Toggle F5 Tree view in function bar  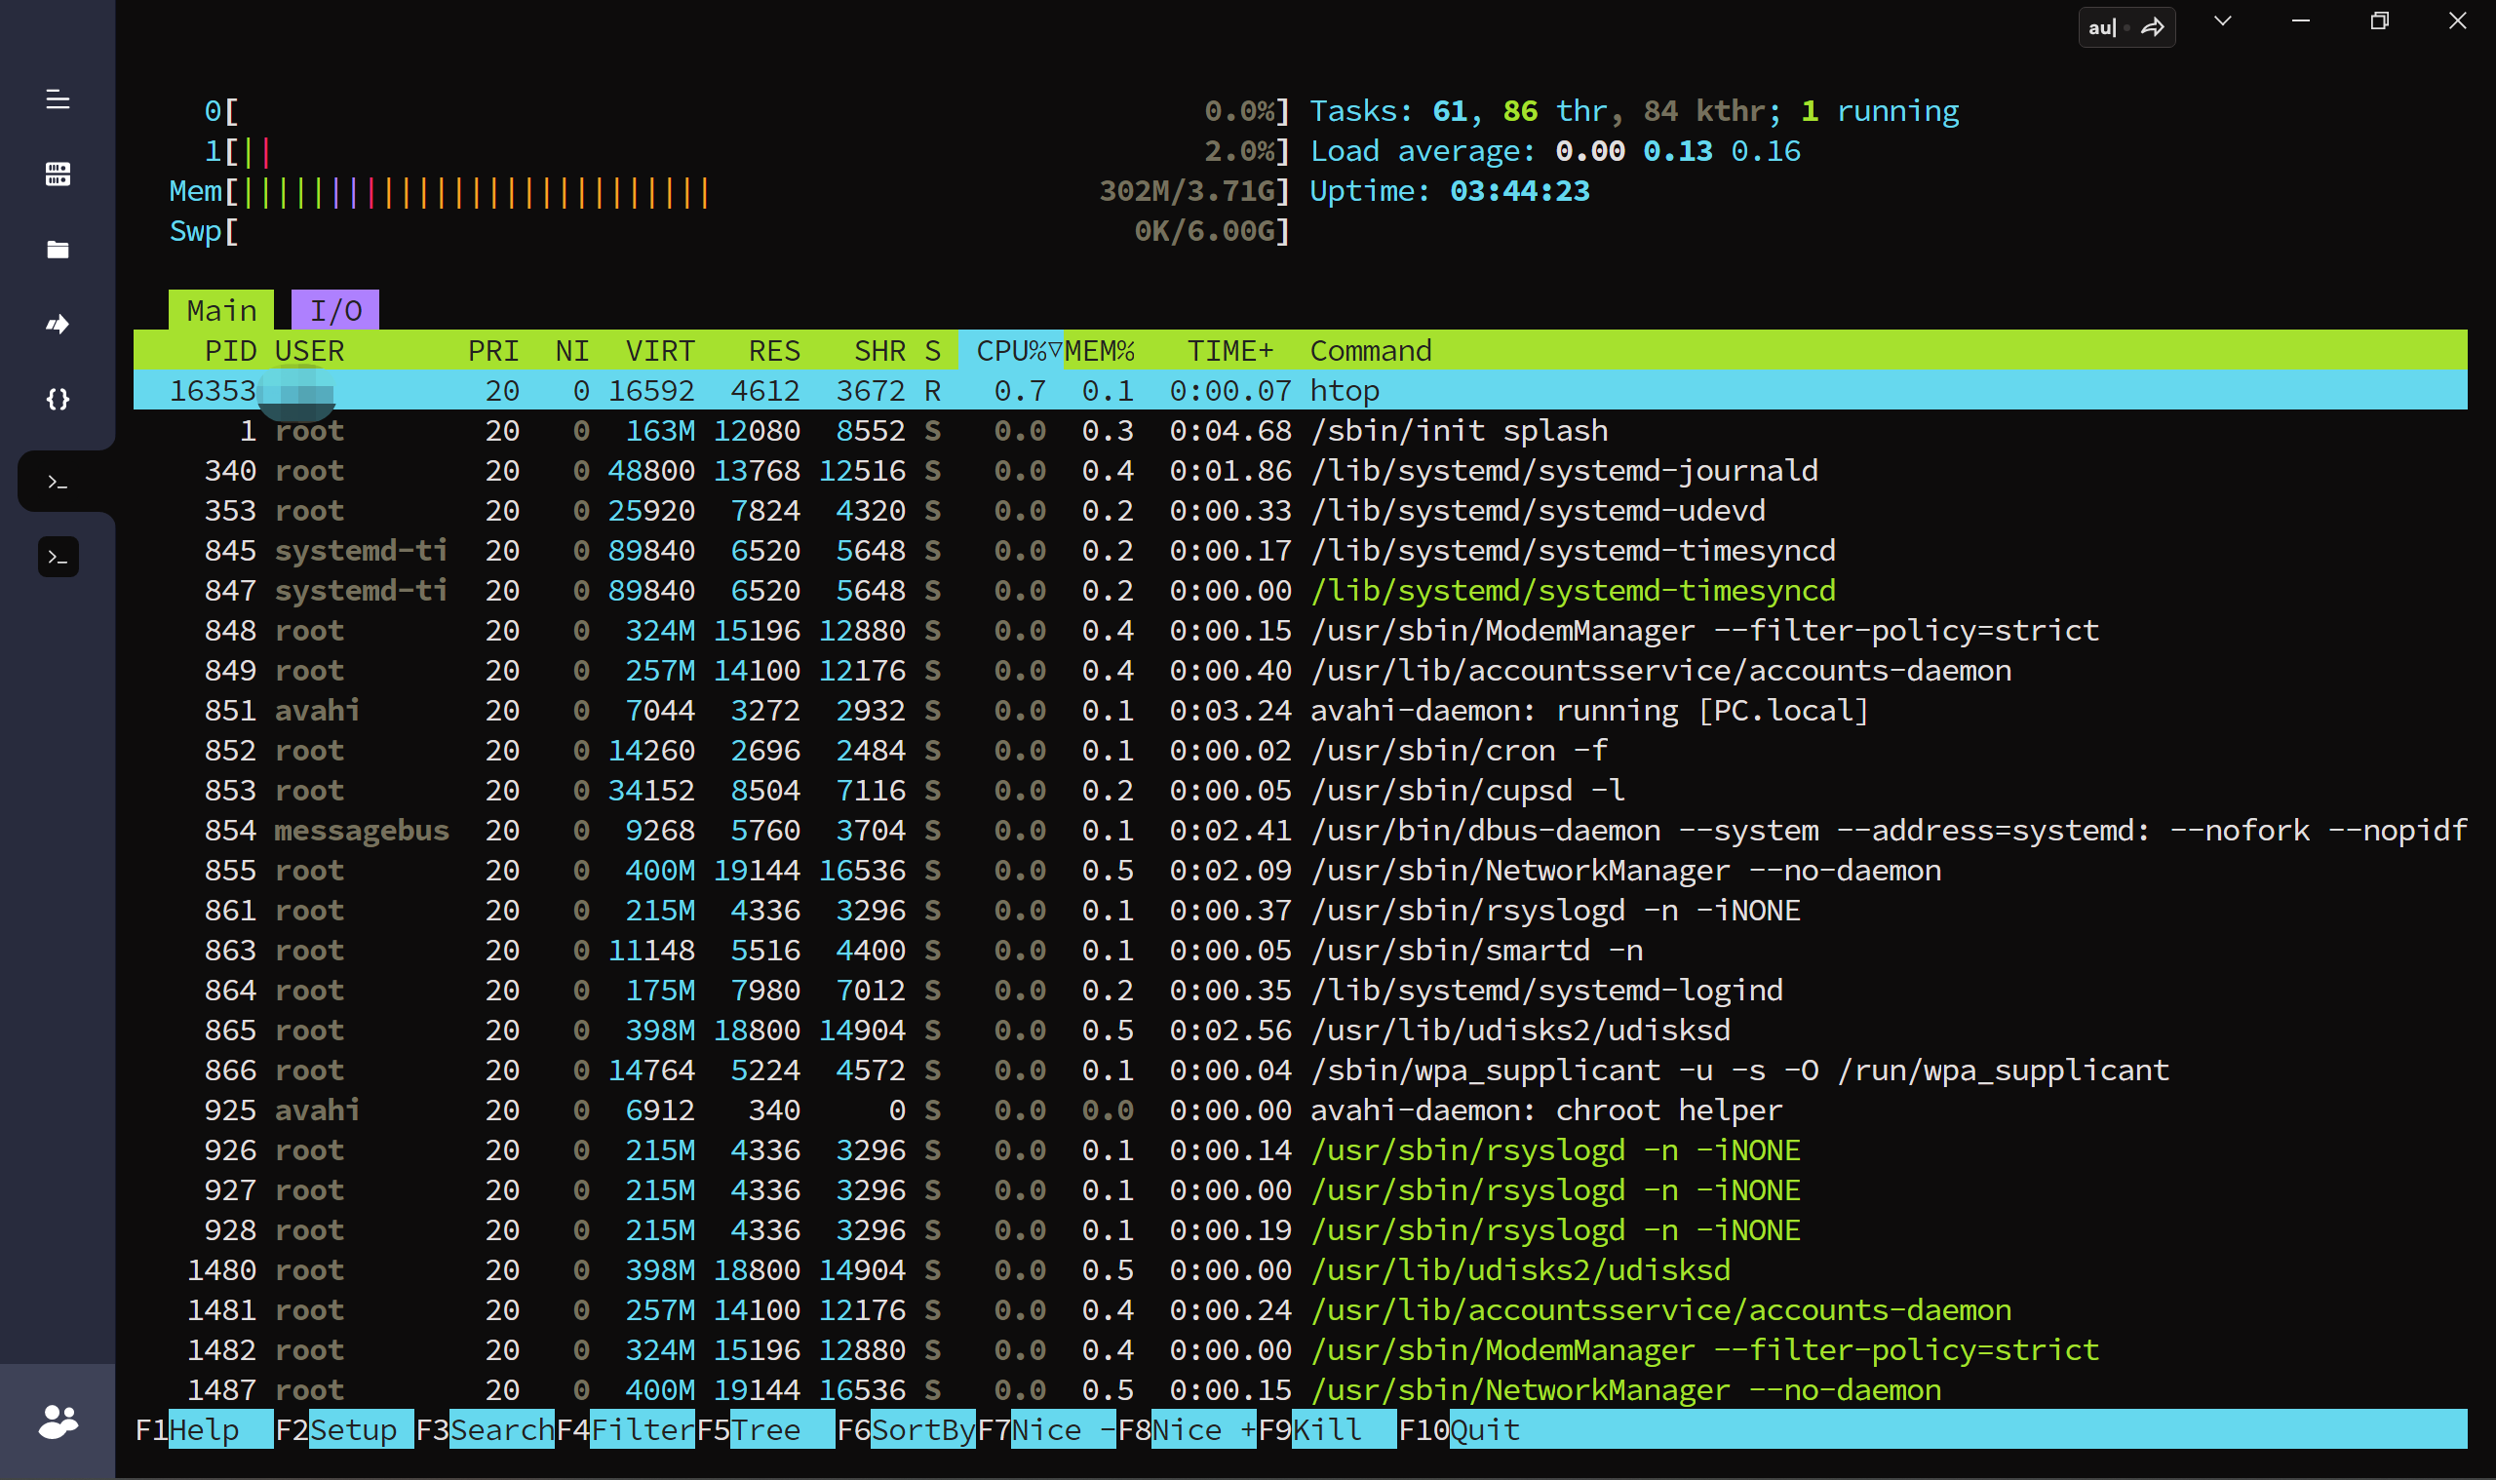[x=765, y=1429]
